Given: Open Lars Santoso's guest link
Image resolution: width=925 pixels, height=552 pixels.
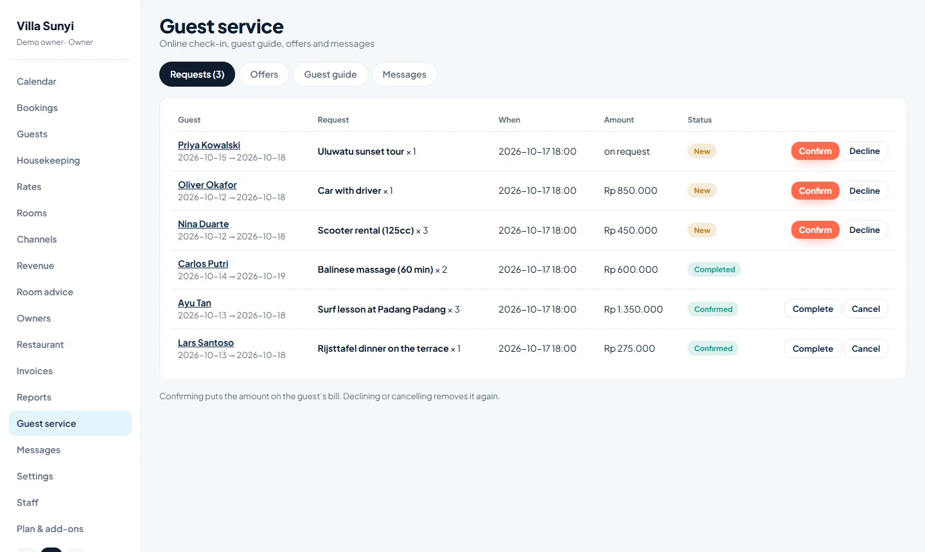Looking at the screenshot, I should tap(206, 343).
